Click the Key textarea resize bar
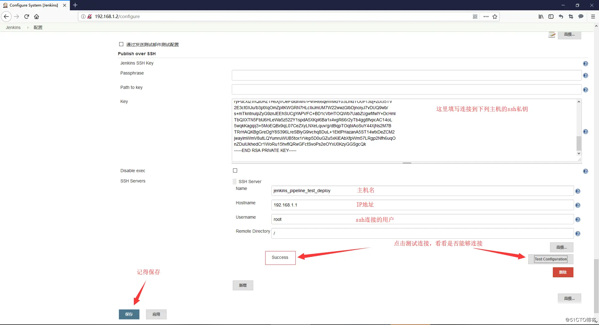Screen dimensions: 599x325 [407, 163]
